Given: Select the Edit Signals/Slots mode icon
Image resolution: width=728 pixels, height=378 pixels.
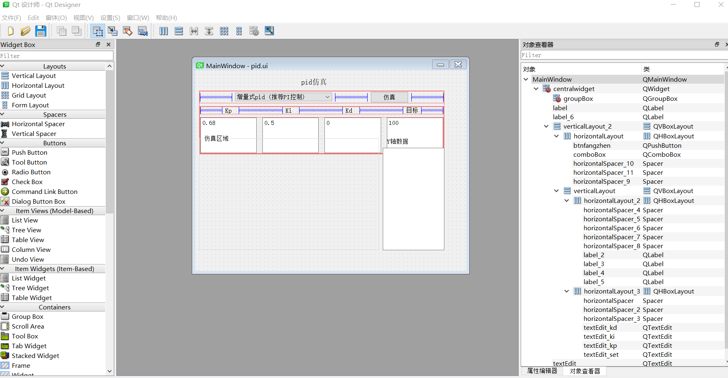Looking at the screenshot, I should (113, 31).
